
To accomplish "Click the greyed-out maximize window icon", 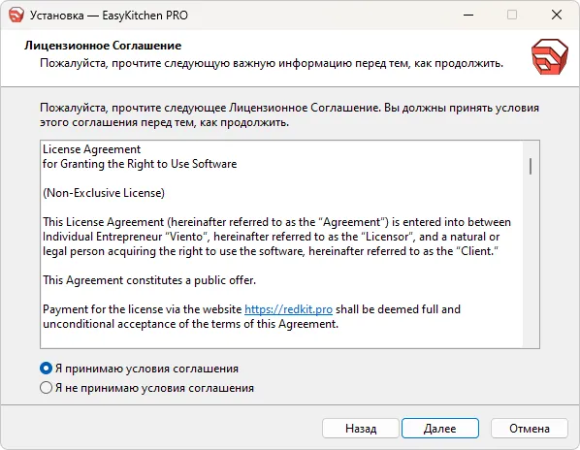I will pos(512,16).
